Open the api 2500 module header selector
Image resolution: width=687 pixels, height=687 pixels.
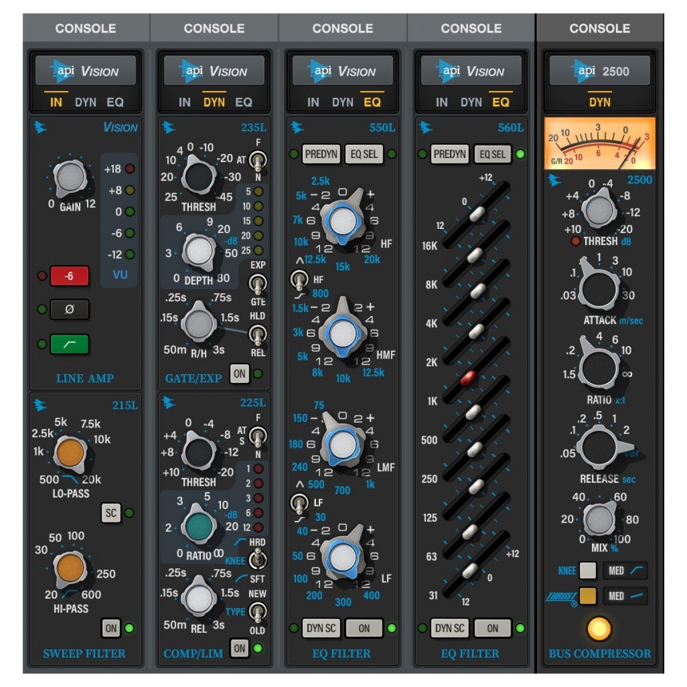coord(599,72)
